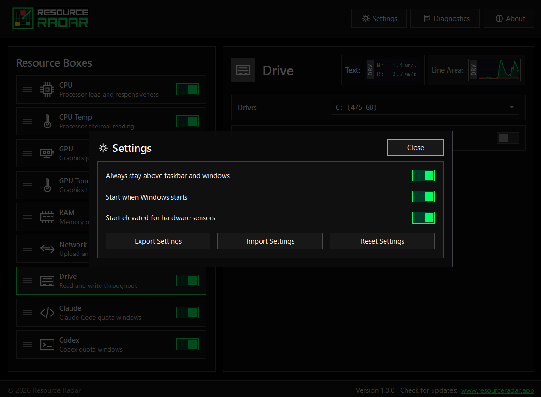Image resolution: width=541 pixels, height=397 pixels.
Task: Select the Line Area display style preview
Action: pos(476,70)
